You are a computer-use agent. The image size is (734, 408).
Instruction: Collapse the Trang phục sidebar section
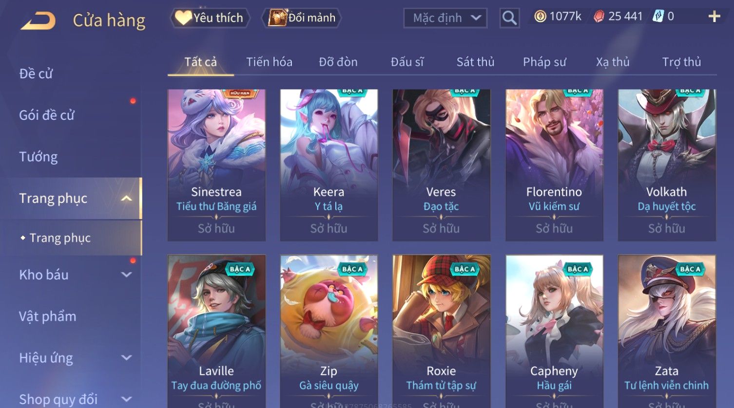[x=126, y=198]
